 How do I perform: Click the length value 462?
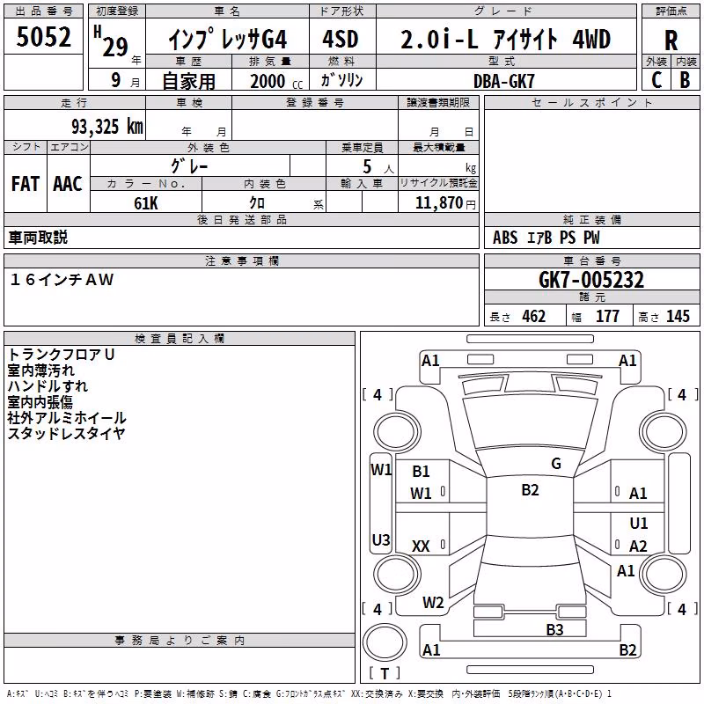(533, 317)
